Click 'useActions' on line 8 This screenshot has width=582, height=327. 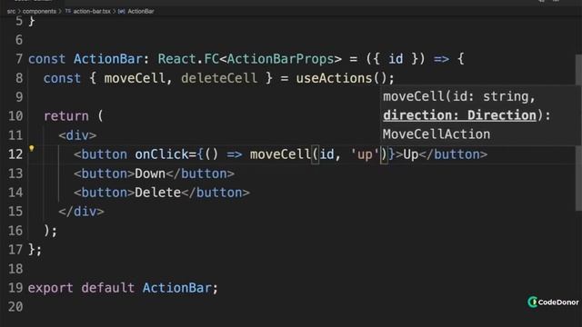(x=334, y=78)
